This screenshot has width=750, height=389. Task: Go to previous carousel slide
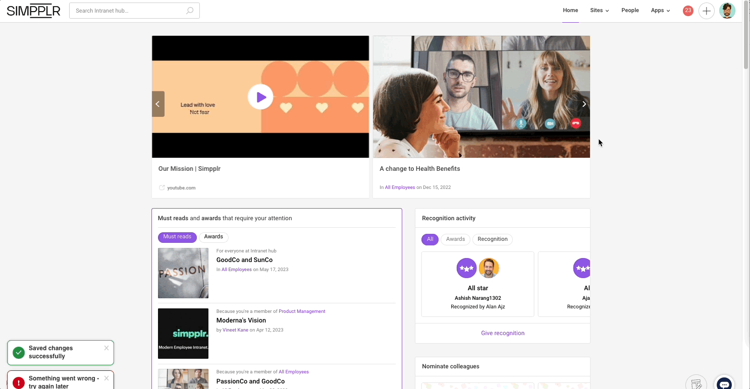pyautogui.click(x=158, y=104)
